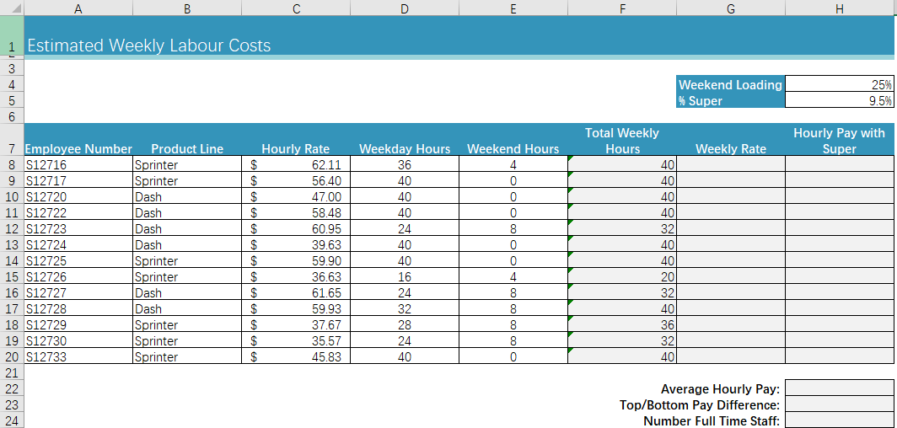The width and height of the screenshot is (897, 428).
Task: Select column B header
Action: [x=187, y=8]
